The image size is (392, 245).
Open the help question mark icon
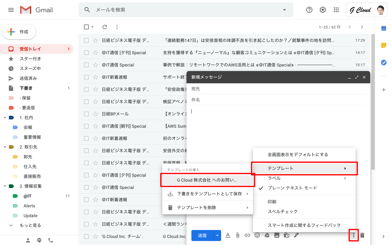coord(309,10)
